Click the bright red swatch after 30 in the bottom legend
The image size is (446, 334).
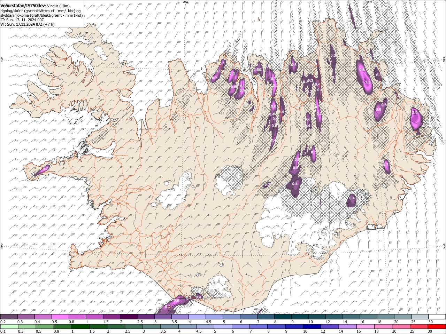(436, 327)
